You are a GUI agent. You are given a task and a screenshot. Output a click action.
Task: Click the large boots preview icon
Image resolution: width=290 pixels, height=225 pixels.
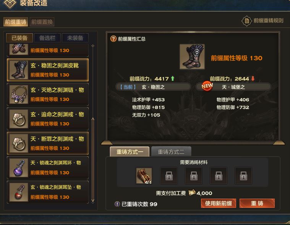pos(192,57)
